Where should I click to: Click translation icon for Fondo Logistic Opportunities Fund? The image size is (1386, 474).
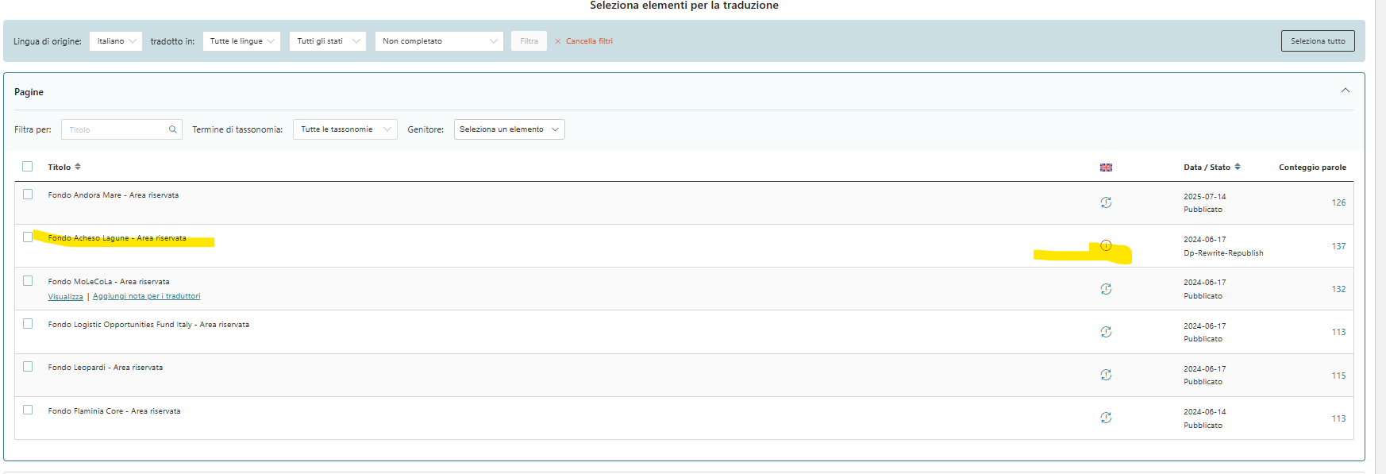1106,332
